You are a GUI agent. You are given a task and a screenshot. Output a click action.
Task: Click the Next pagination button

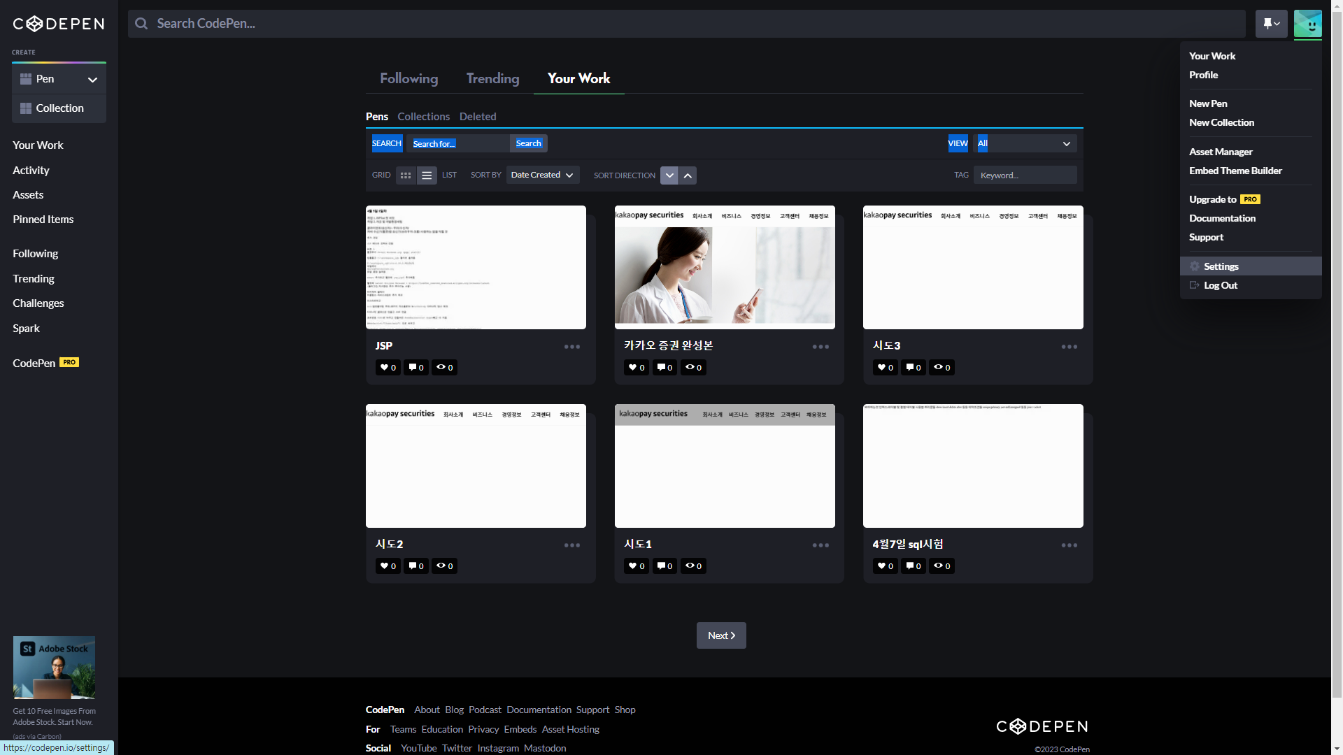[721, 635]
